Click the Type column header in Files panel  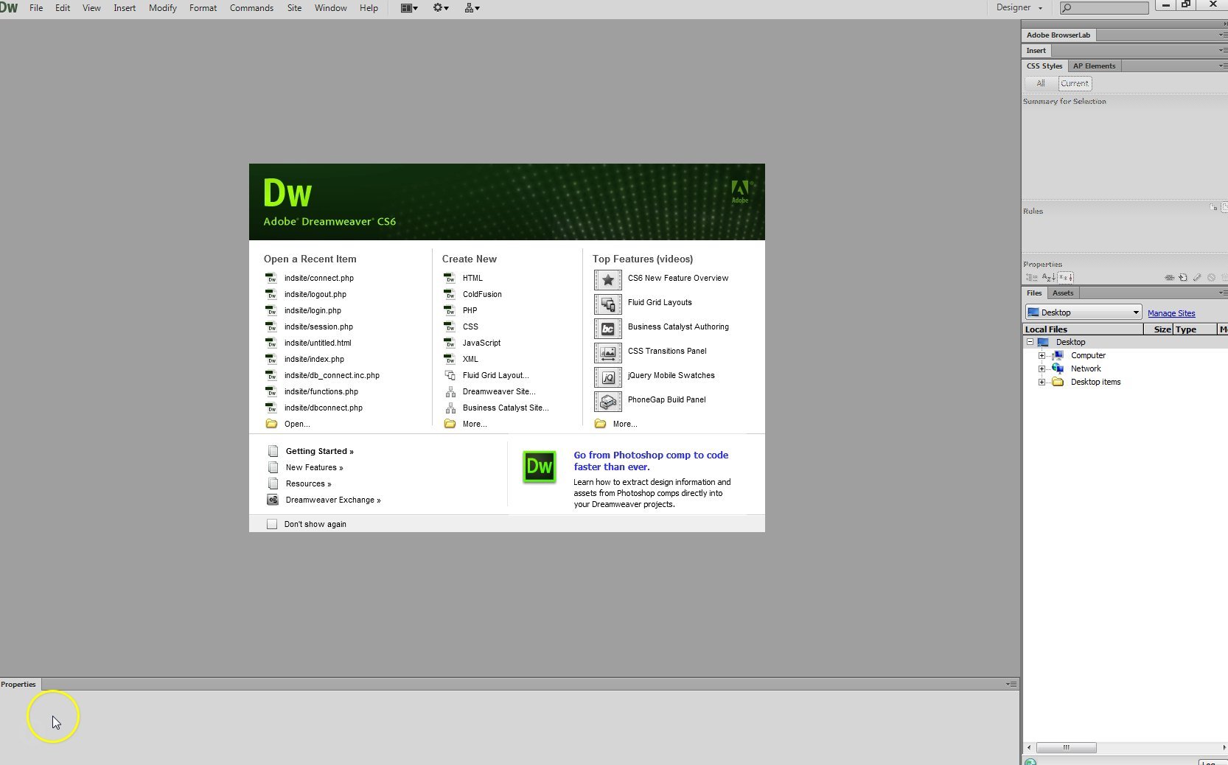pos(1195,329)
